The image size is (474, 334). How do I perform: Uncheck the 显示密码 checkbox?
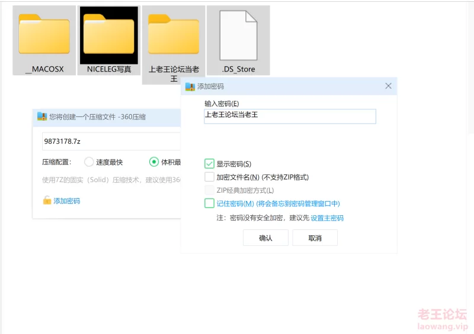point(209,164)
